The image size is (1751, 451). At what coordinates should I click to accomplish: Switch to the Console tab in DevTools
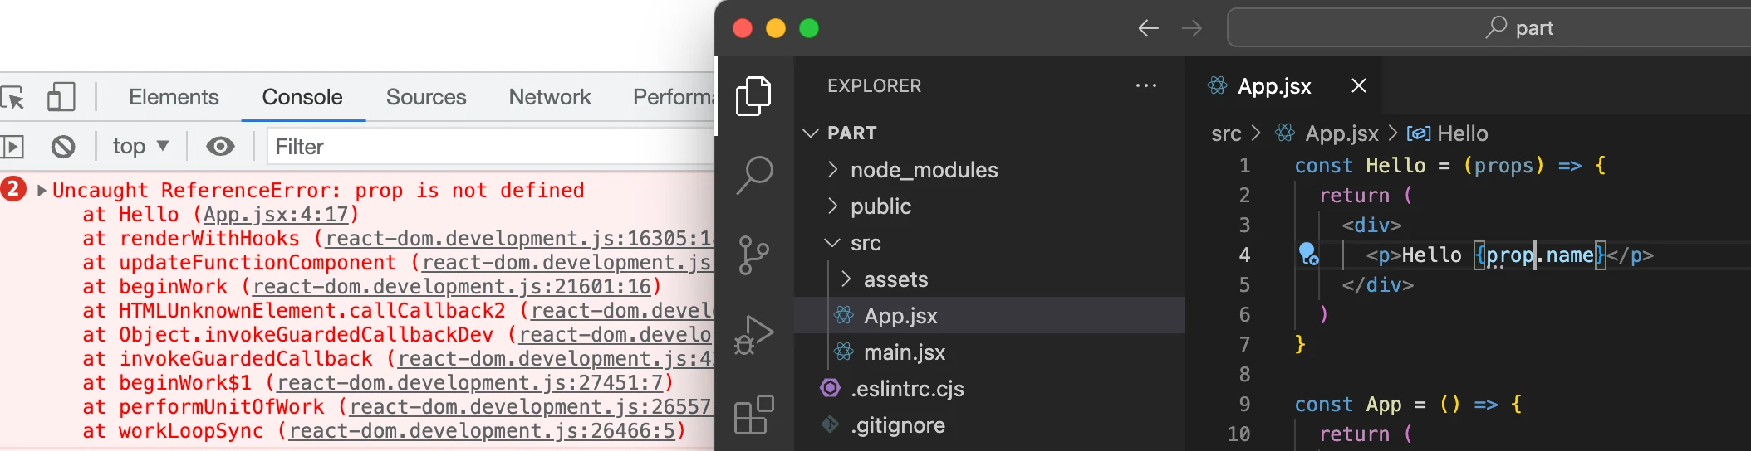point(302,97)
